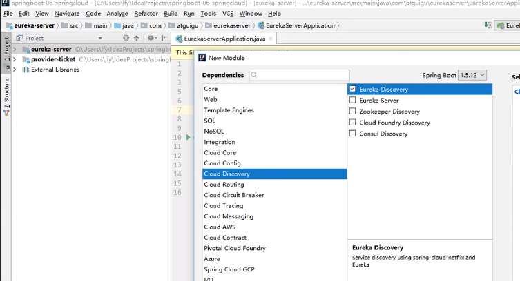
Task: Open the Structure side tool window tab
Action: click(6, 97)
